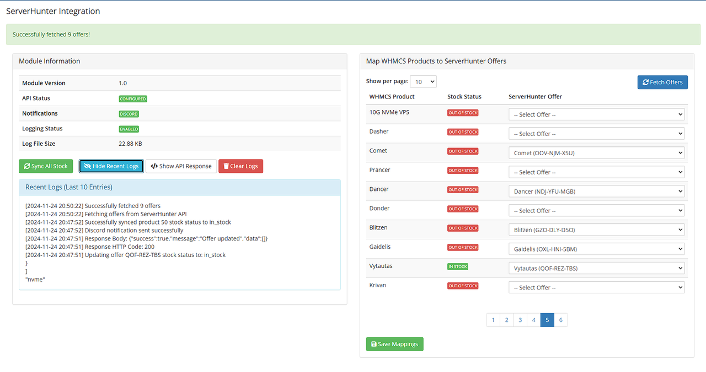Click the Sync All Stock button
Image resolution: width=706 pixels, height=372 pixels.
point(46,166)
